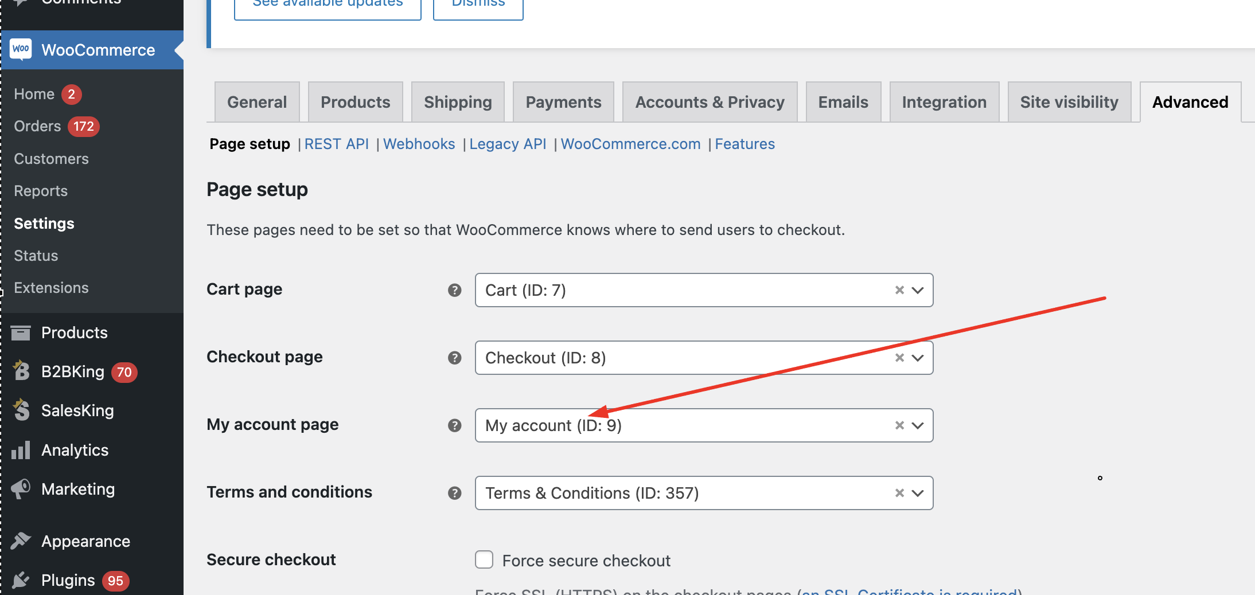This screenshot has width=1255, height=595.
Task: Show help tooltip for My account page
Action: (x=455, y=425)
